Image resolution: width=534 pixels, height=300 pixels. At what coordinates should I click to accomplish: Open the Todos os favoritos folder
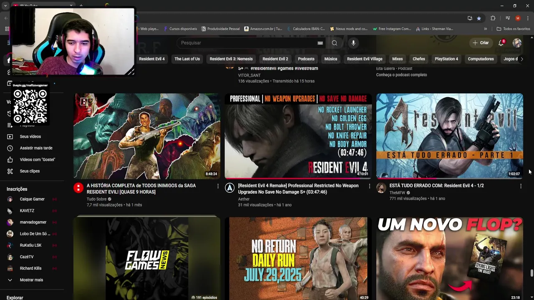click(x=513, y=29)
